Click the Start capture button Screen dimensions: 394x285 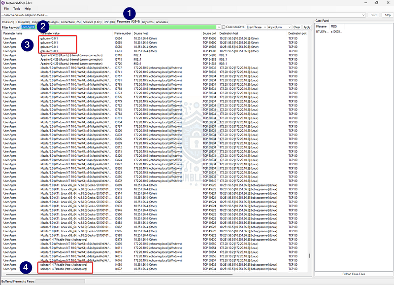click(374, 15)
